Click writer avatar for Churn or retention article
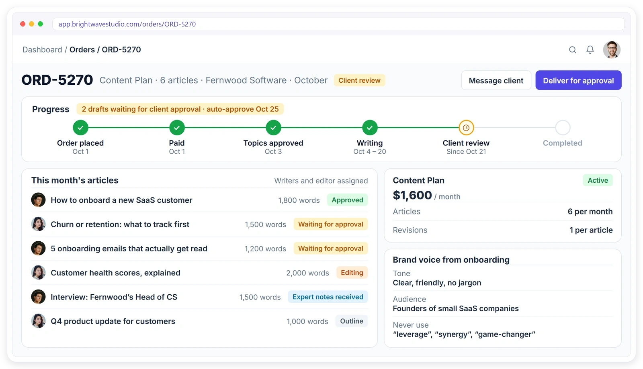Image resolution: width=643 pixels, height=369 pixels. click(38, 224)
